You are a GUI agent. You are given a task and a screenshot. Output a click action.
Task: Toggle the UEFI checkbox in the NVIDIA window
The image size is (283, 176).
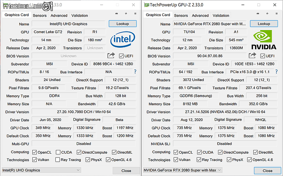(262, 56)
